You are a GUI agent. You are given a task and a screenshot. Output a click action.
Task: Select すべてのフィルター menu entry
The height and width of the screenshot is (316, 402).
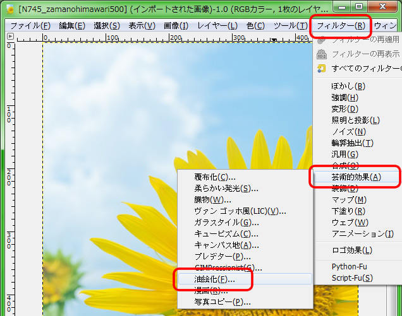(358, 69)
